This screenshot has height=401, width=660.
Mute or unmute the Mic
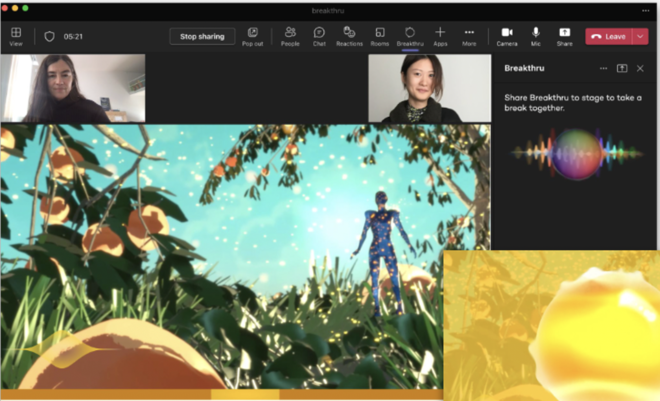536,36
